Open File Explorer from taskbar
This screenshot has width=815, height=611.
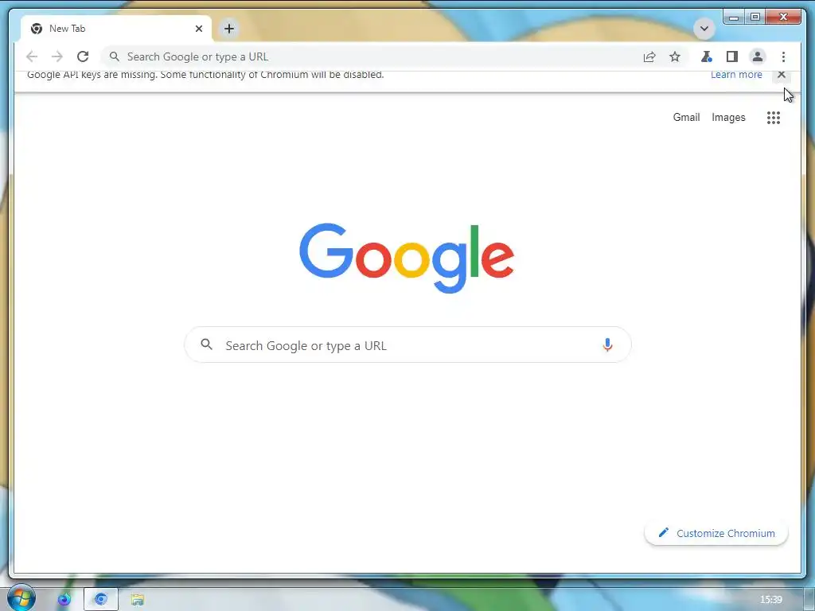pyautogui.click(x=137, y=600)
